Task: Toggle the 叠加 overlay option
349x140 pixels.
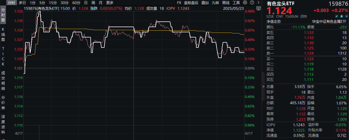Action: click(x=205, y=3)
